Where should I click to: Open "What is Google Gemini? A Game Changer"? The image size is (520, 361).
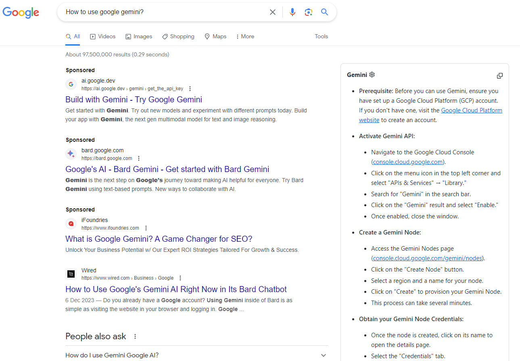tap(159, 239)
